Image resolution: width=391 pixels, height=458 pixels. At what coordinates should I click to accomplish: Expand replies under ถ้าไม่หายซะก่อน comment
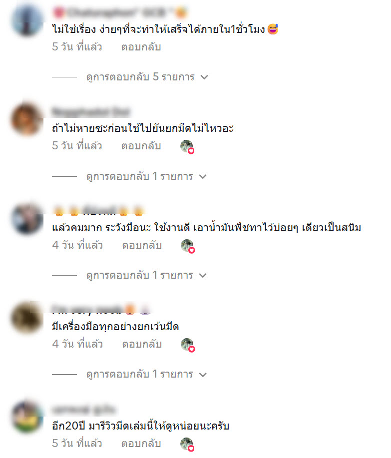(x=146, y=176)
